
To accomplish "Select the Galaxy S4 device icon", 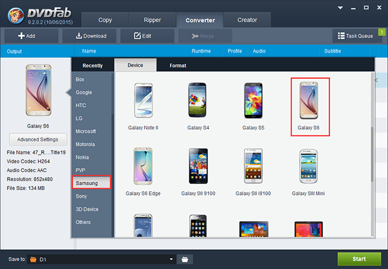I will point(197,100).
